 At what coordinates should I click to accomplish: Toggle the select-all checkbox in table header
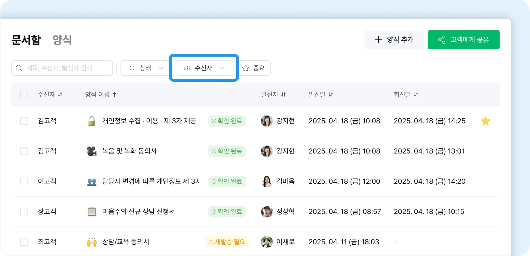(x=24, y=95)
